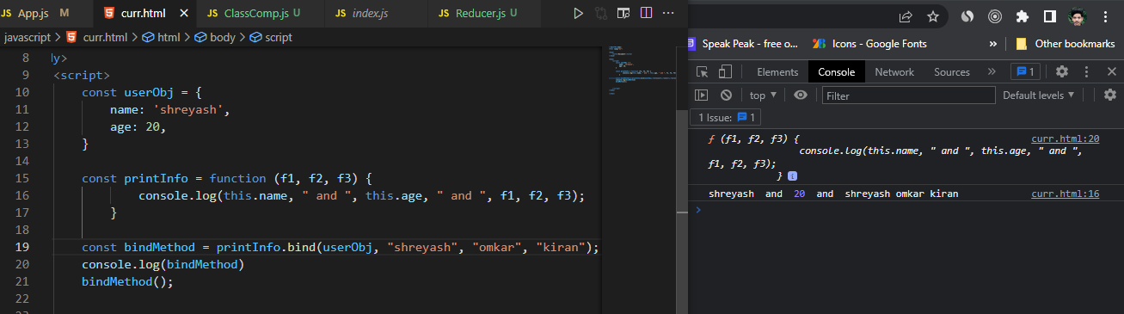1124x314 pixels.
Task: Open the editor More Actions ellipsis
Action: pyautogui.click(x=669, y=14)
